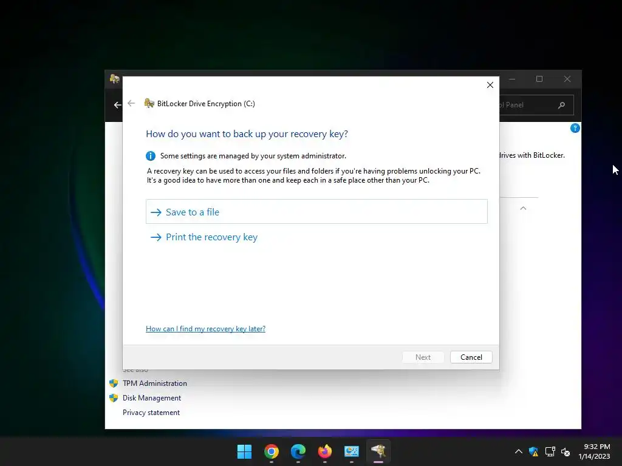Click shield icon beside TPM Administration
This screenshot has width=622, height=466.
tap(114, 383)
